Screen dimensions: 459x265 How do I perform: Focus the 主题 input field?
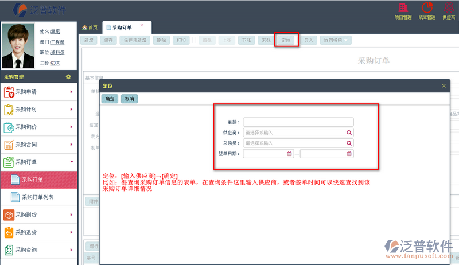coord(298,122)
